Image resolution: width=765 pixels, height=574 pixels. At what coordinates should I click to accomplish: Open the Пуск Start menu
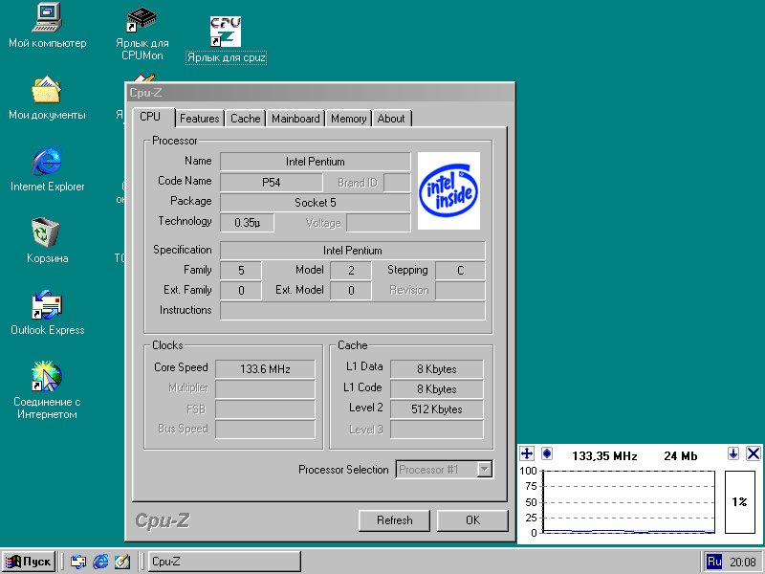(x=28, y=562)
